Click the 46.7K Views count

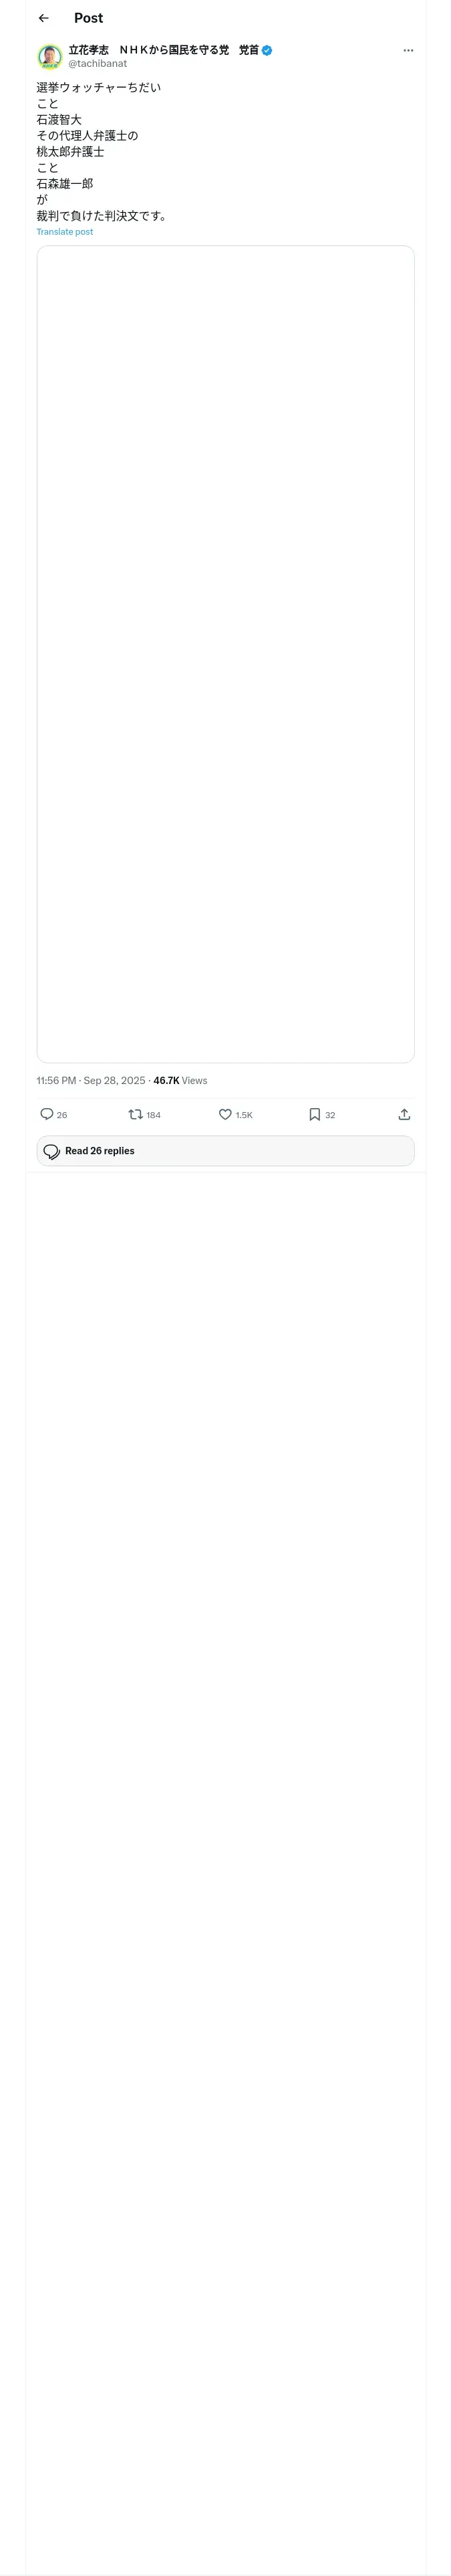[180, 1080]
